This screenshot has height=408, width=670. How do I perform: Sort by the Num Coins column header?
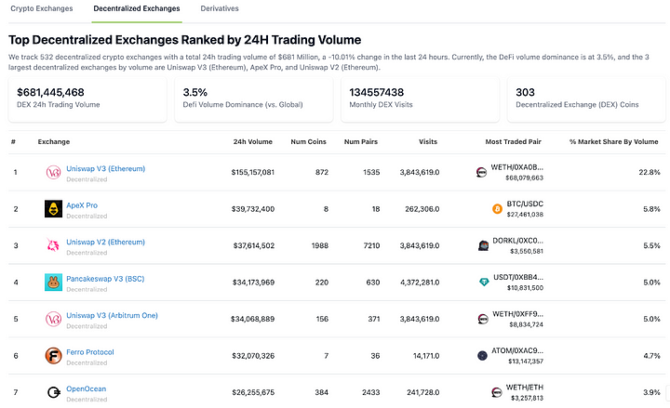click(309, 141)
